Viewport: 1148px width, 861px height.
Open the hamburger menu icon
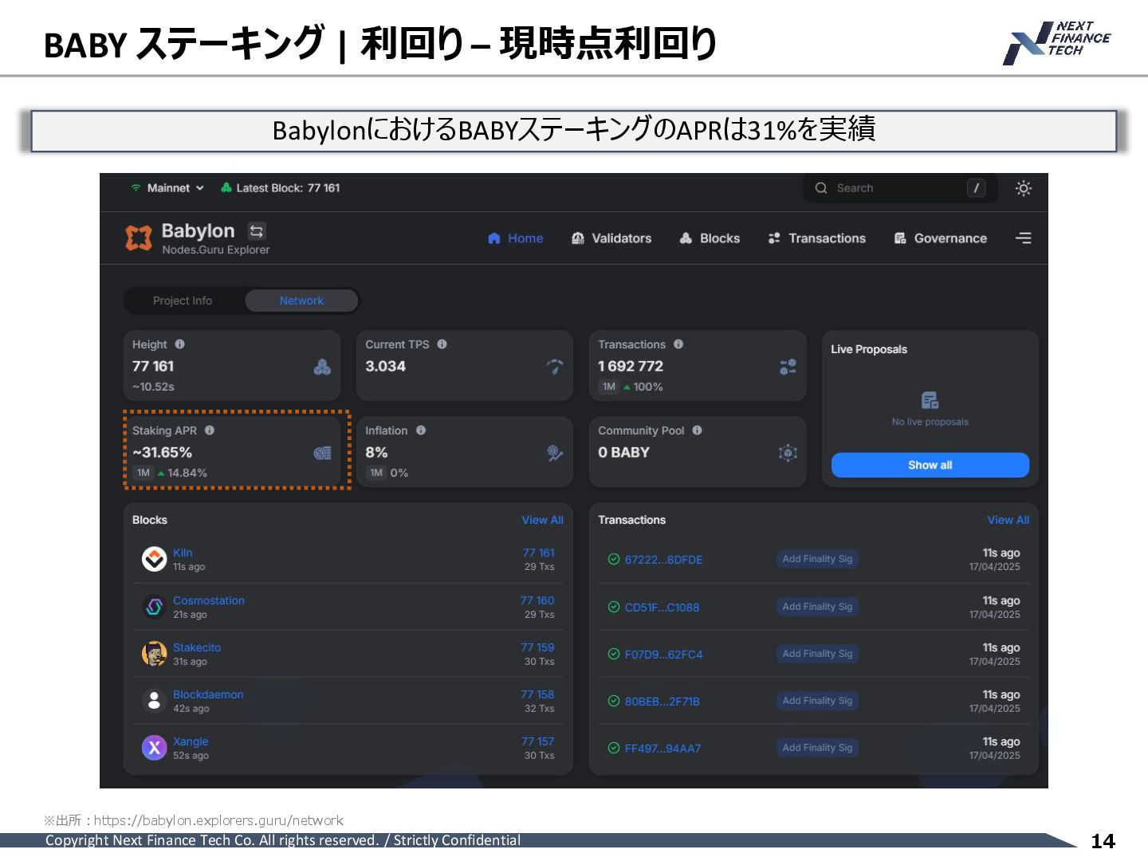tap(1024, 238)
